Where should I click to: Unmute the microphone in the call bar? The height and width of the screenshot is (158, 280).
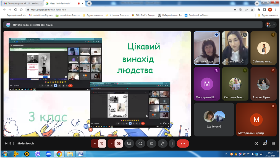point(102,144)
